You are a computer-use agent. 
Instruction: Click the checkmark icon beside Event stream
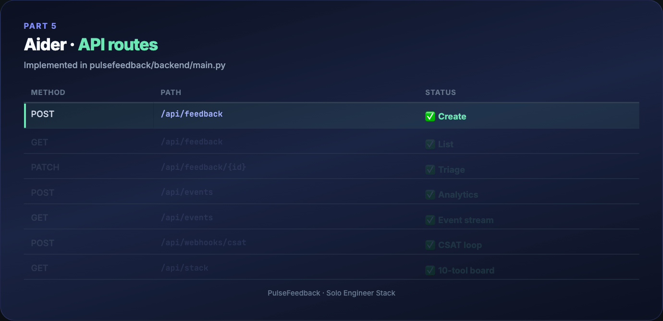pos(430,220)
